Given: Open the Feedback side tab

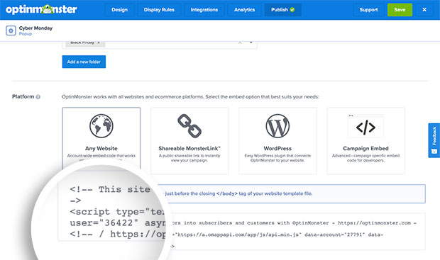Looking at the screenshot, I should click(434, 140).
